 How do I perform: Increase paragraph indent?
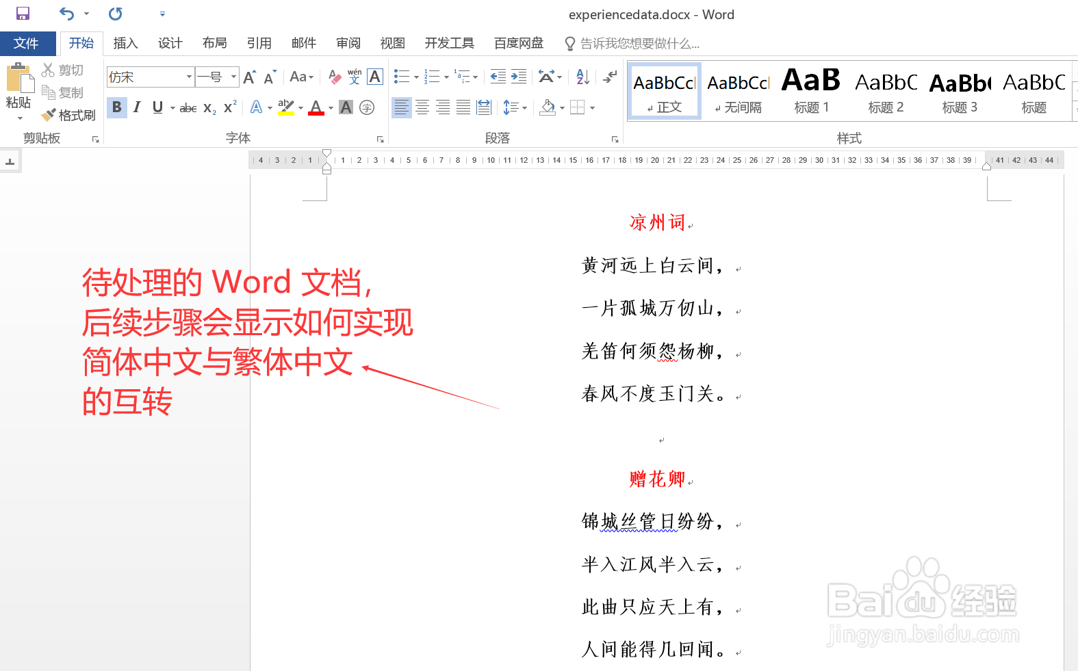point(519,77)
